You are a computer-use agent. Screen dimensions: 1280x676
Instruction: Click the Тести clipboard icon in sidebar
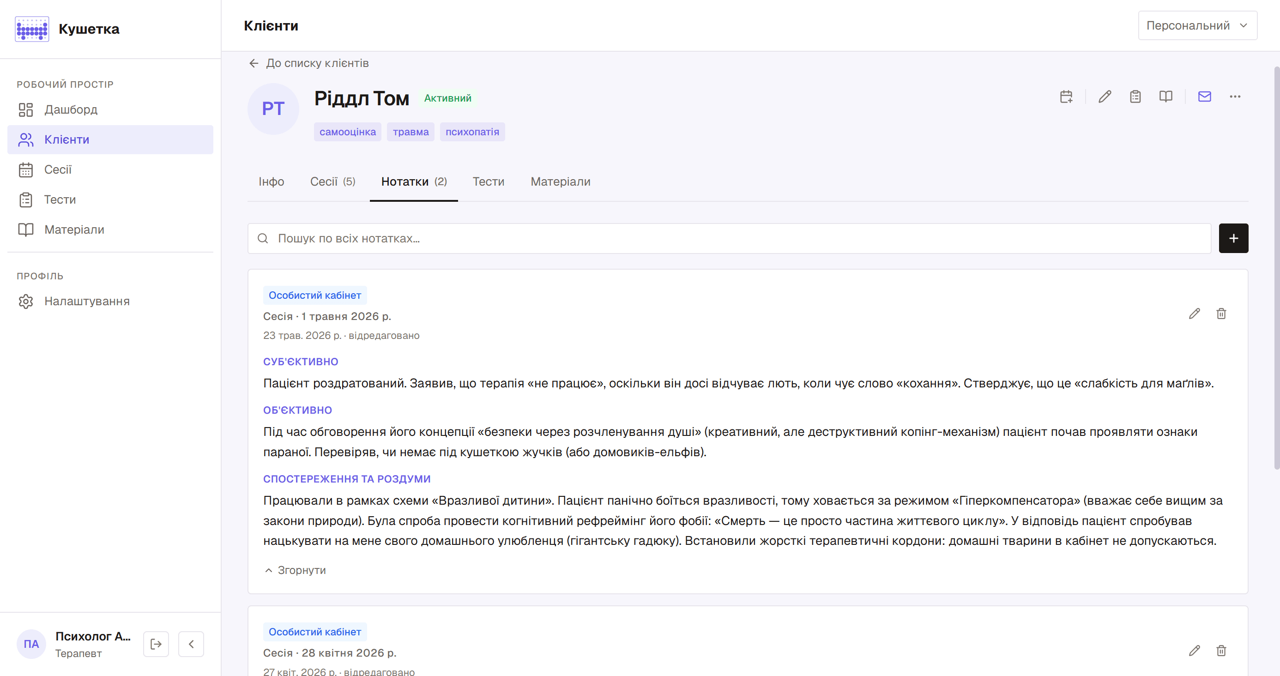26,200
